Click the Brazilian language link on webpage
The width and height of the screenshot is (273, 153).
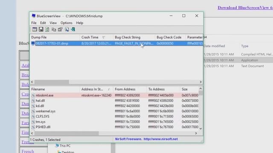[x=26, y=75]
